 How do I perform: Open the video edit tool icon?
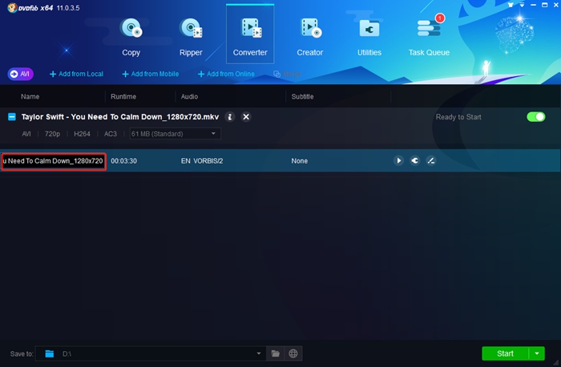[431, 160]
